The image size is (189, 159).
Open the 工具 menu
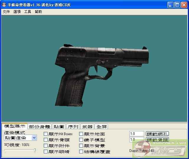[27, 12]
